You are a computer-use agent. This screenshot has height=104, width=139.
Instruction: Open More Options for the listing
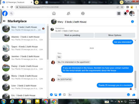tap(115, 35)
